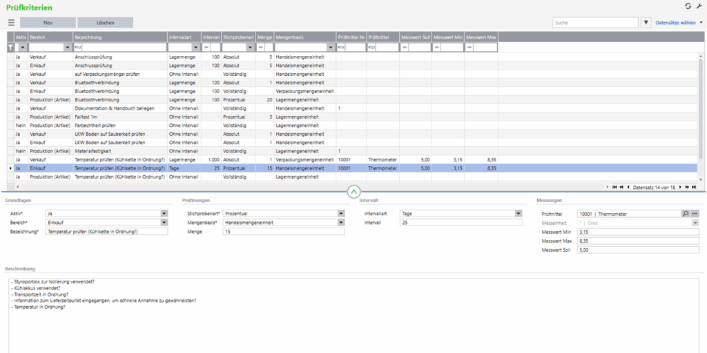Select the 'Falltest 1m' row
The image size is (707, 353).
(351, 117)
